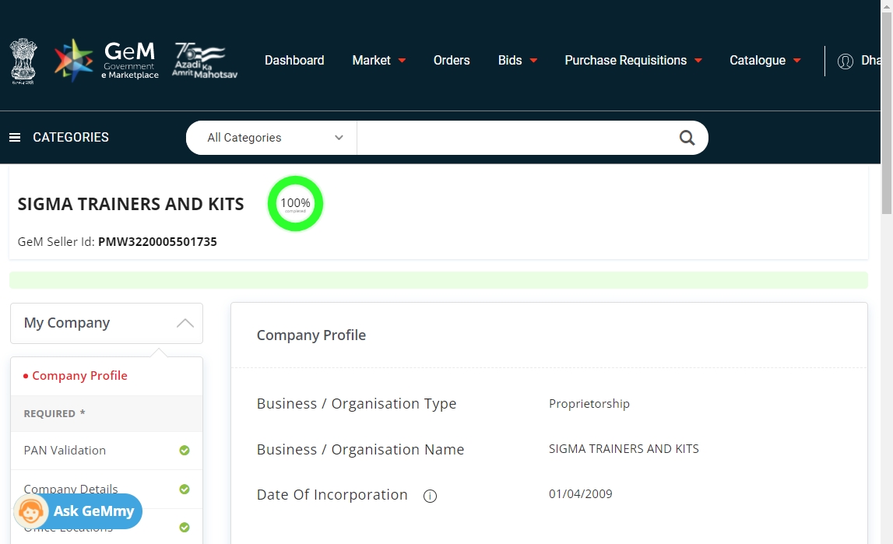Click the GeM Government e Marketplace logo
Screen dimensions: 893x544
pos(107,61)
